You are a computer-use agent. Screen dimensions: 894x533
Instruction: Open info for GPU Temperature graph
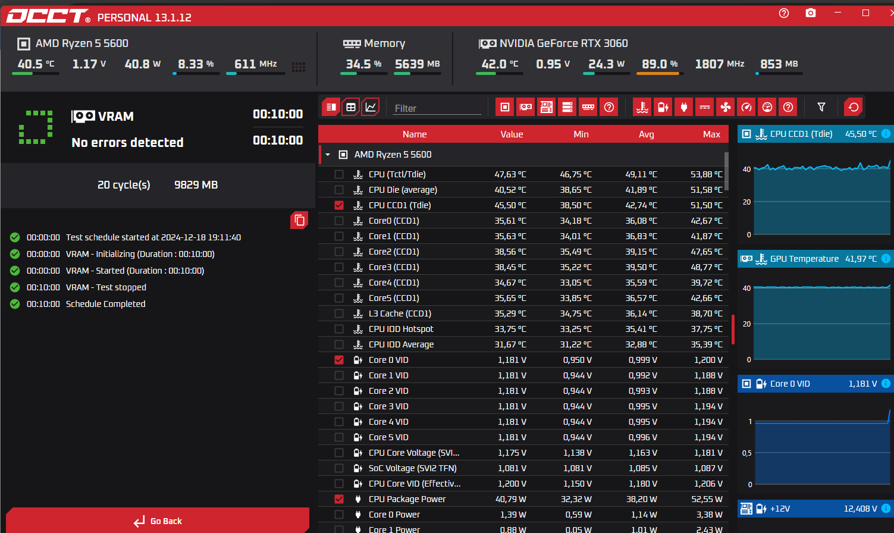coord(886,259)
